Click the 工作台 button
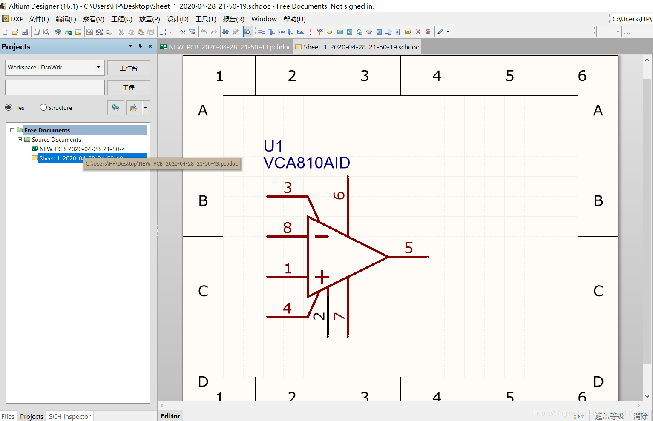This screenshot has height=421, width=653. coord(129,68)
